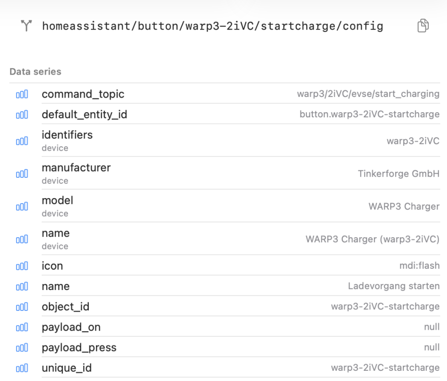Image resolution: width=447 pixels, height=381 pixels.
Task: Select the command_topic data series row
Action: coord(225,94)
